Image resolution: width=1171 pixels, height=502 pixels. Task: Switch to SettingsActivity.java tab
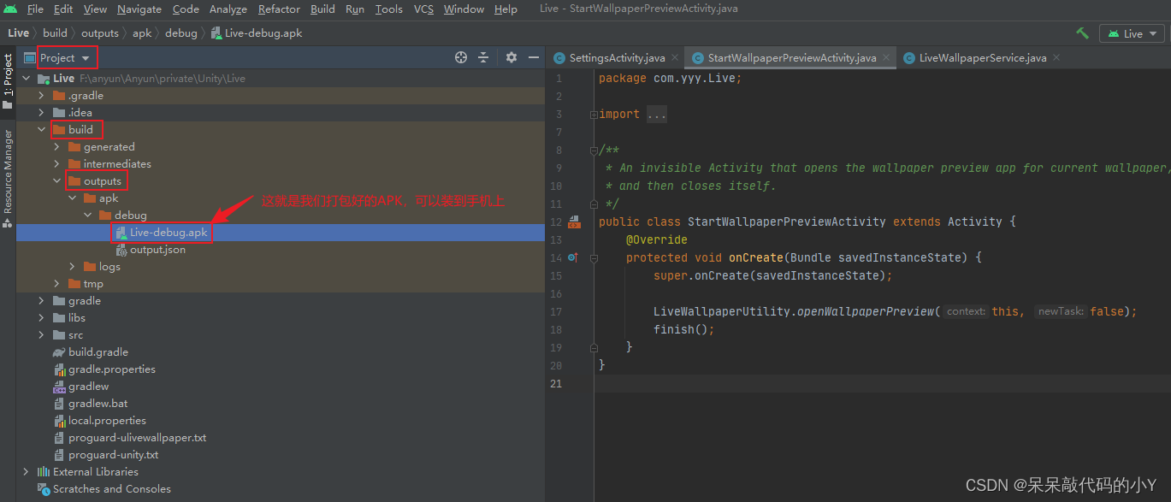click(617, 58)
